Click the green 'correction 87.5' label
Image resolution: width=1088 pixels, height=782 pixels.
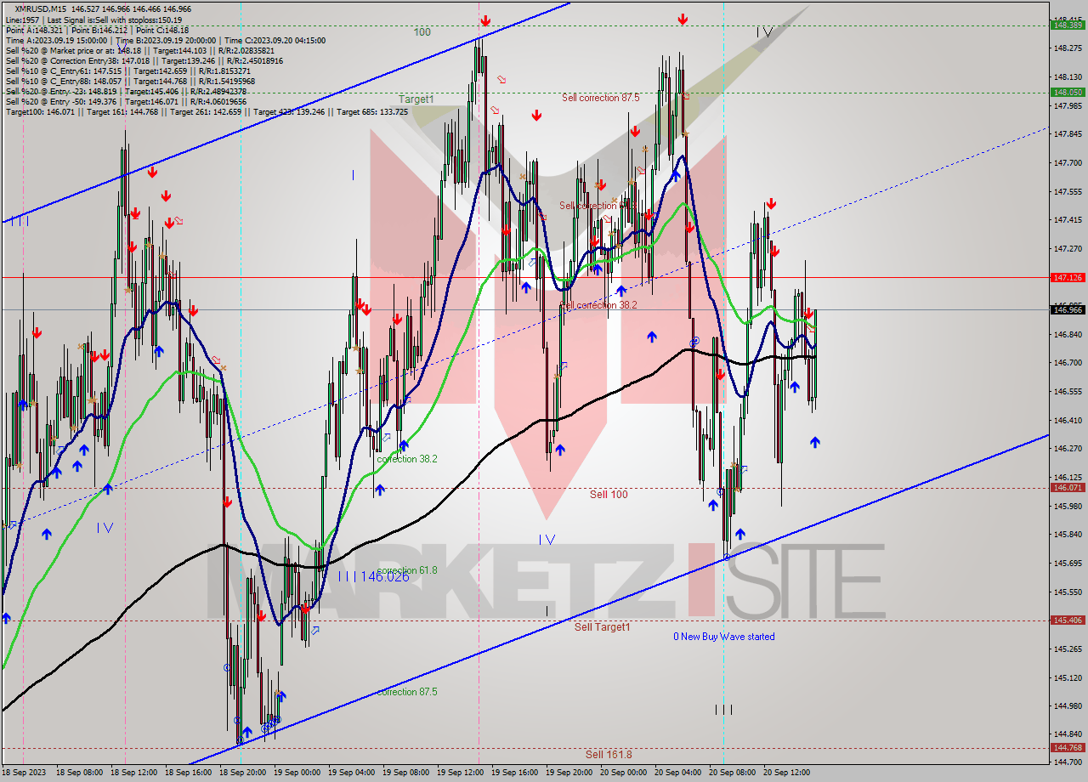[x=407, y=692]
